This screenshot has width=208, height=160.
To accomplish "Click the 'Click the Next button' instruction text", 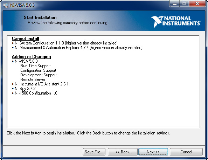I will (x=88, y=133).
